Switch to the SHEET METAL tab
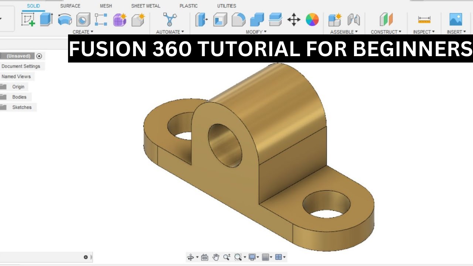 (x=146, y=6)
